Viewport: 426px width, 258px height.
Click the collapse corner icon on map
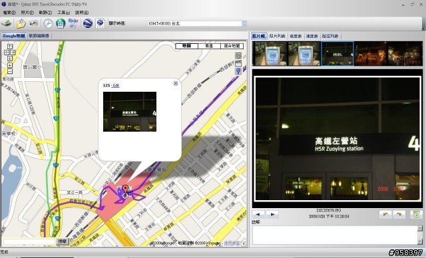click(244, 243)
